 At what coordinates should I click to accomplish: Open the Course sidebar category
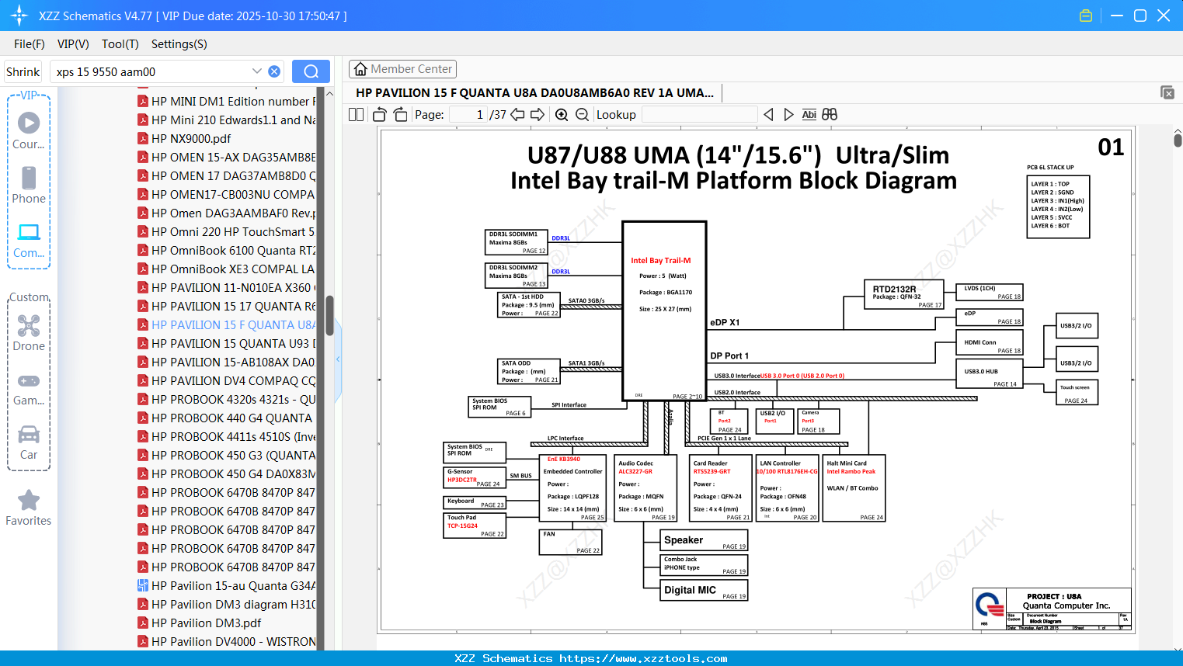[29, 130]
